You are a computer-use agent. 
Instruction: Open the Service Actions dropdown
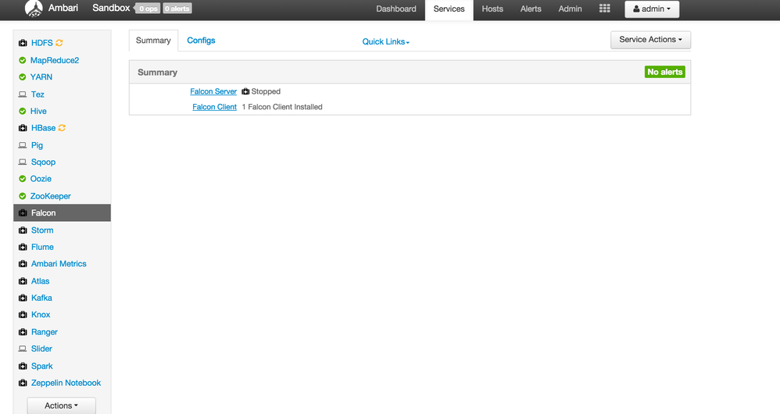(650, 40)
